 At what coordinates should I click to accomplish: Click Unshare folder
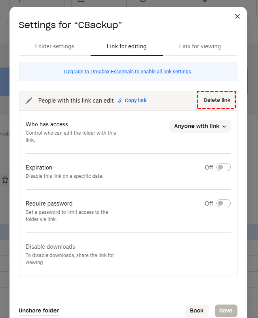click(39, 310)
